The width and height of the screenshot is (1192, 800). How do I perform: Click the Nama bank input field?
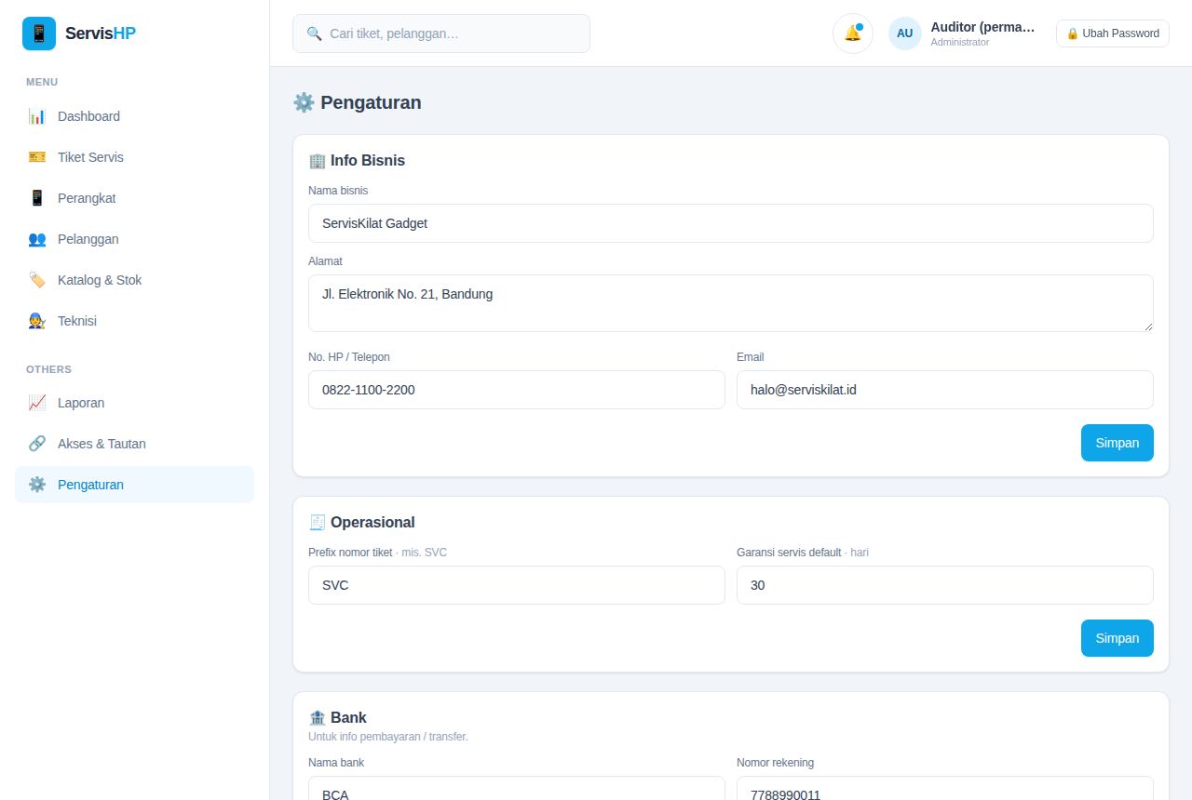click(x=517, y=788)
